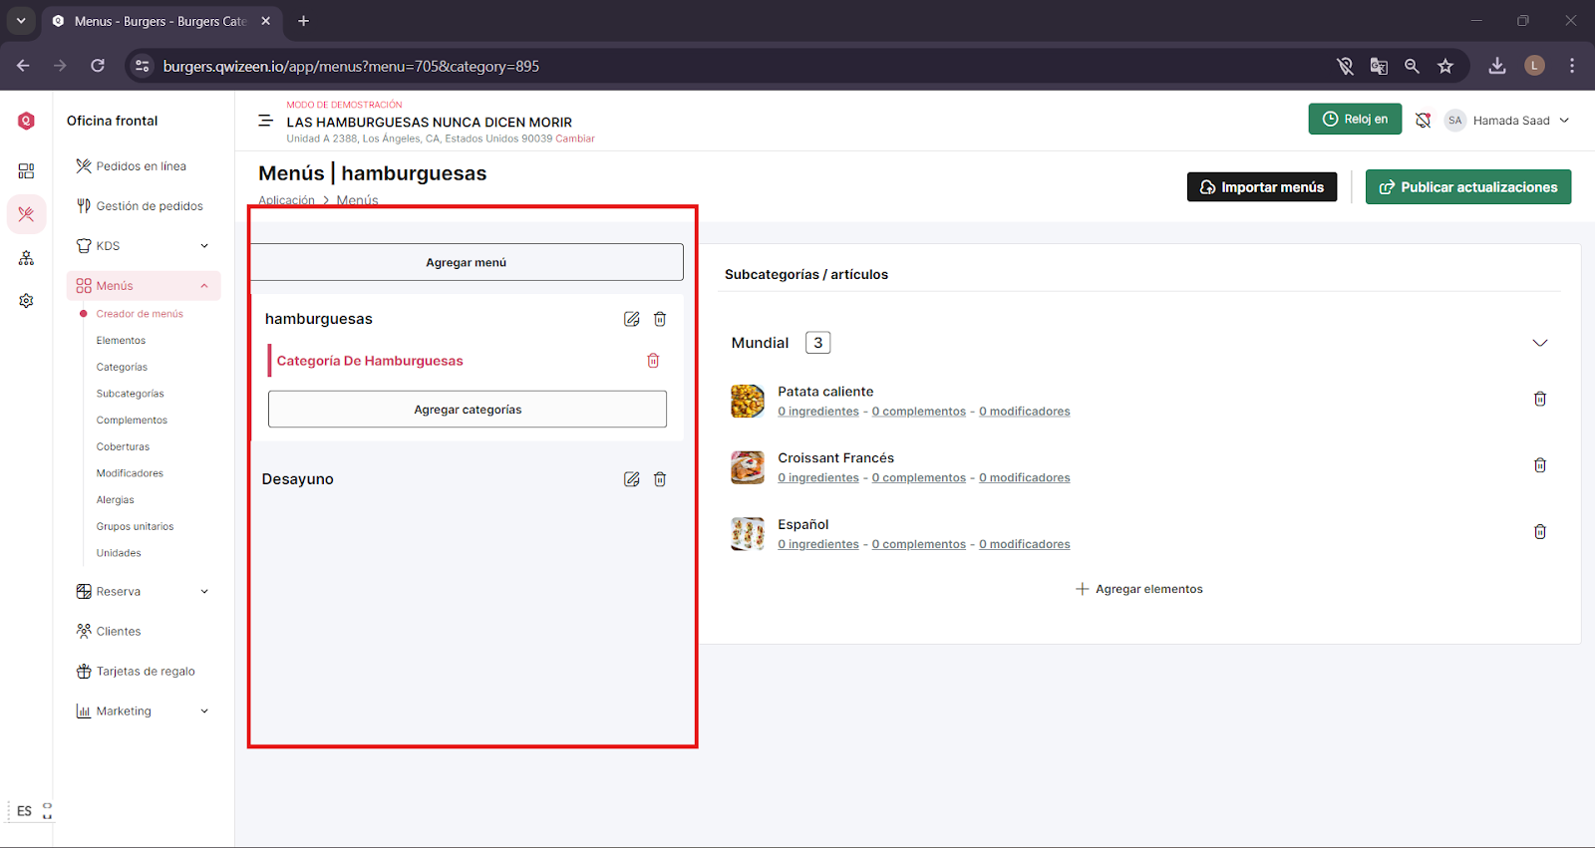Open the settings gear rail icon
Screen dimensions: 1595x848
tap(26, 301)
